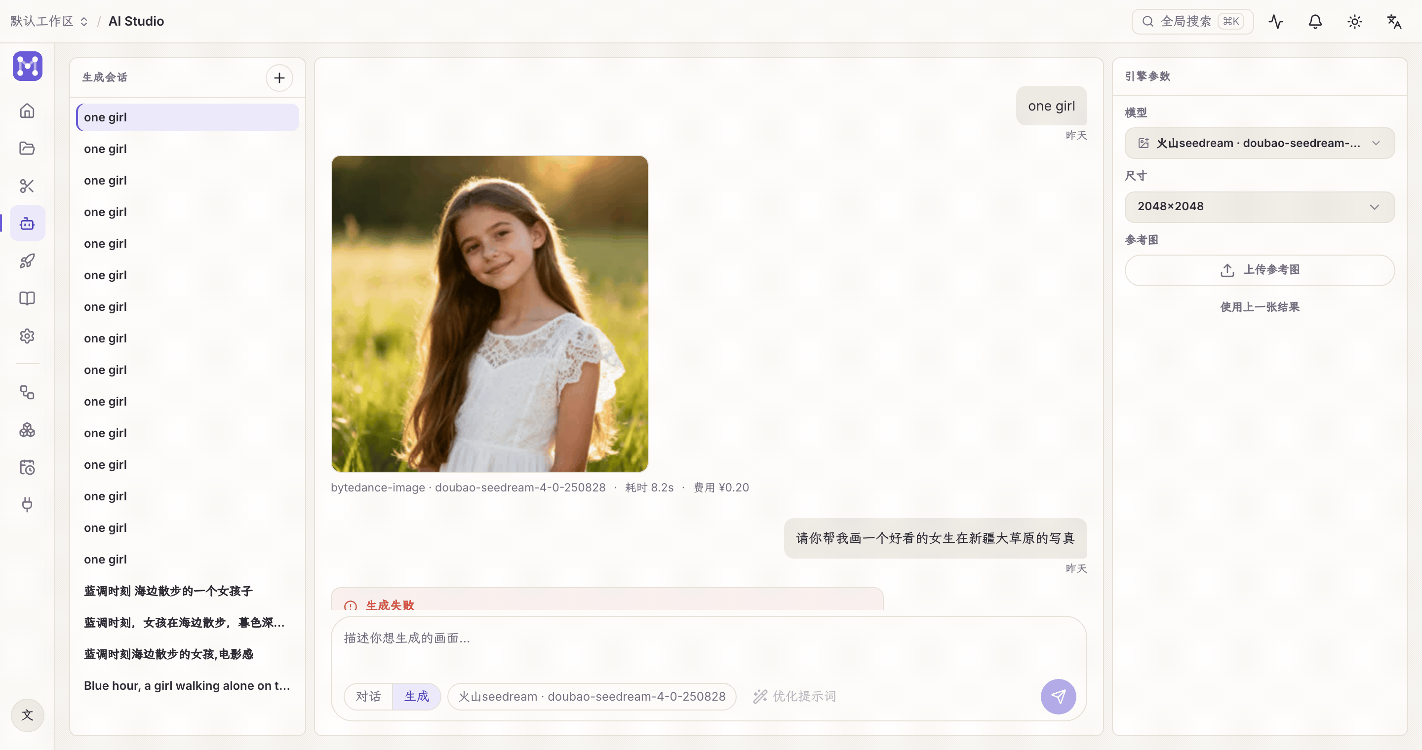The width and height of the screenshot is (1422, 750).
Task: Select the scissors tool icon in sidebar
Action: 27,186
